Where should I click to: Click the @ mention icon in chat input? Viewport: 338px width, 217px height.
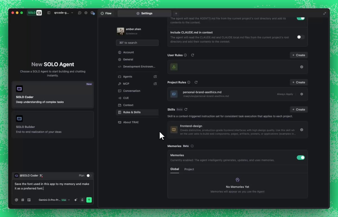(16, 200)
